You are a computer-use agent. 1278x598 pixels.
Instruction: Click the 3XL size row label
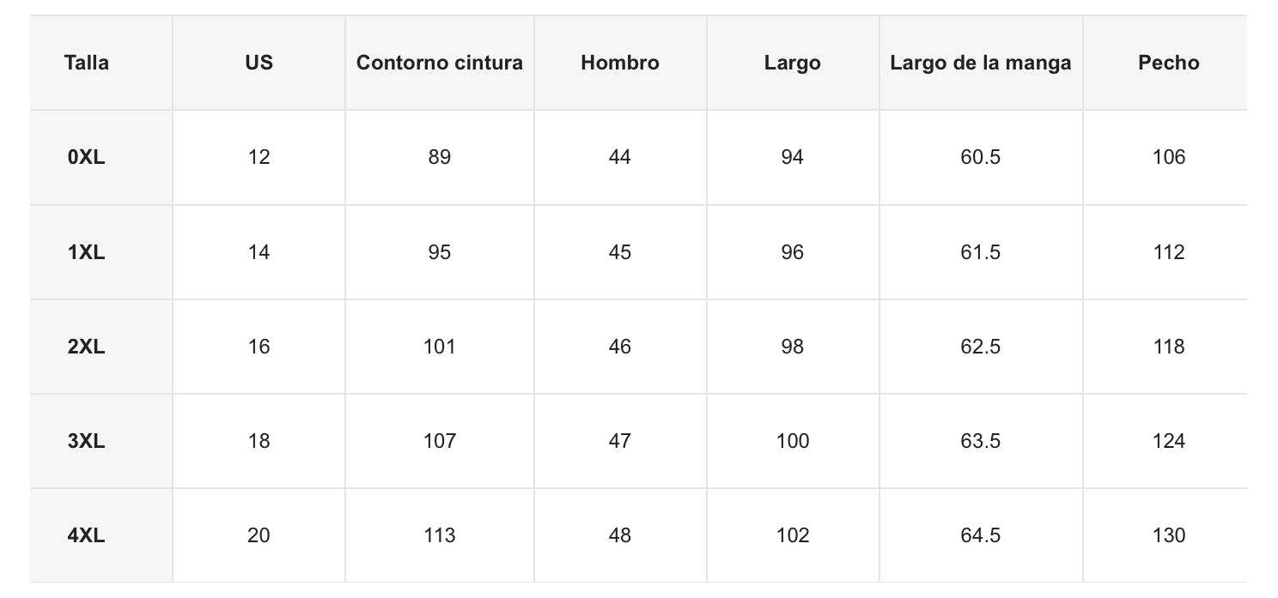click(x=87, y=441)
